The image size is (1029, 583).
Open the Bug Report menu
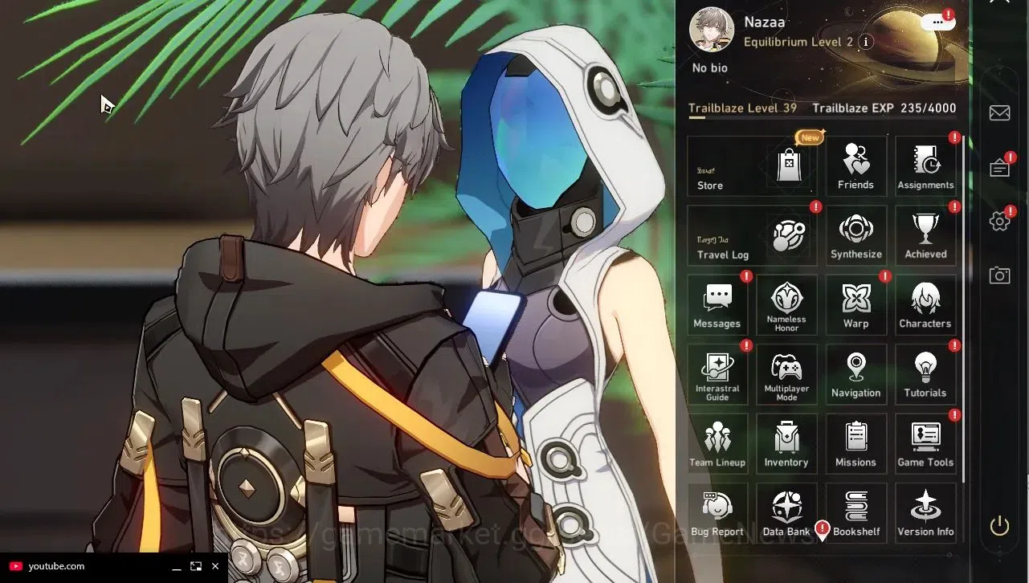coord(717,513)
